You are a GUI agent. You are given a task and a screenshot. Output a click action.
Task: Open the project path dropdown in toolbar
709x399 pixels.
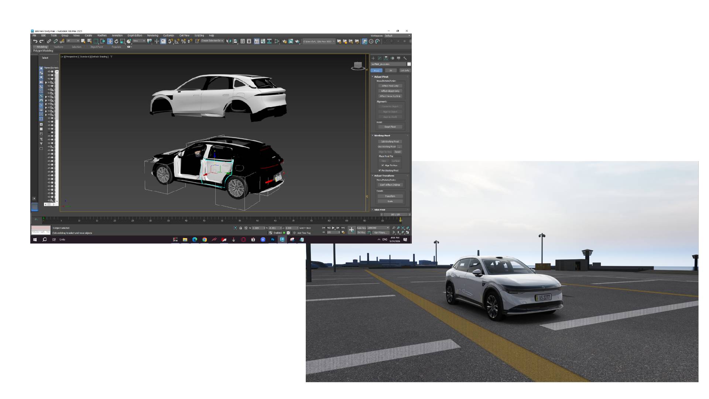[319, 41]
